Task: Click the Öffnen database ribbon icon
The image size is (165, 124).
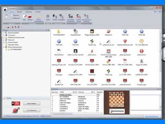Action: (30, 18)
